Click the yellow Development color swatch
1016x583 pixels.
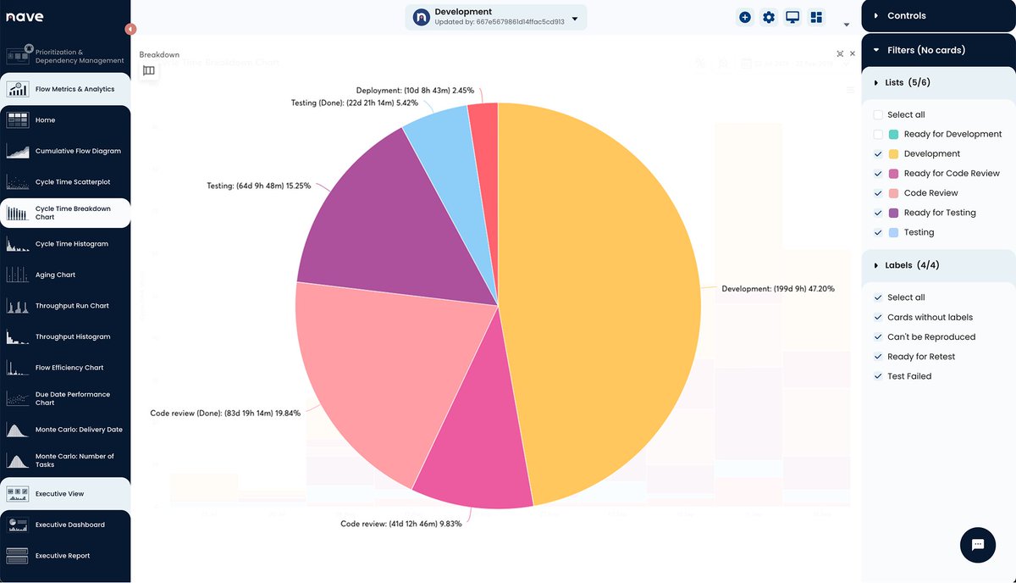[895, 153]
